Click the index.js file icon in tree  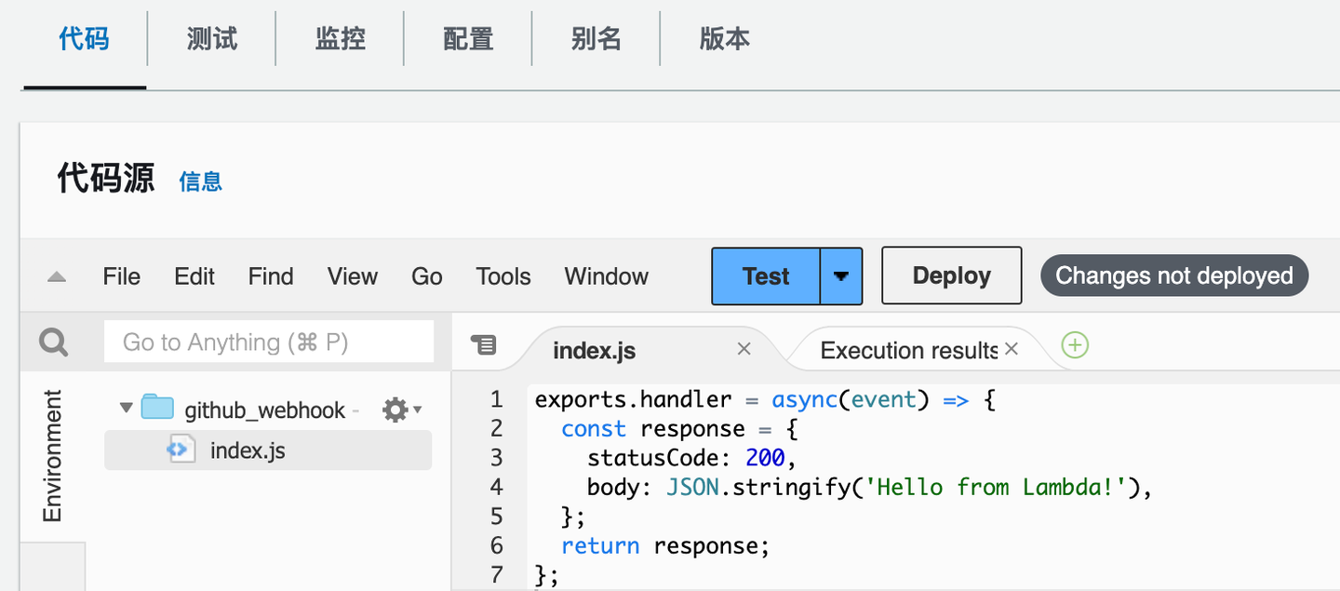point(181,450)
